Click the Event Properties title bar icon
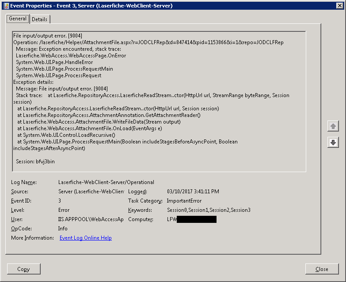 tap(6, 6)
